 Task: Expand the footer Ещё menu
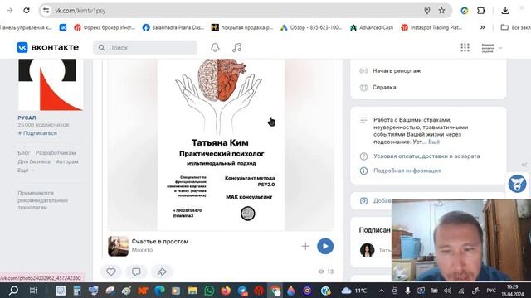(26, 171)
